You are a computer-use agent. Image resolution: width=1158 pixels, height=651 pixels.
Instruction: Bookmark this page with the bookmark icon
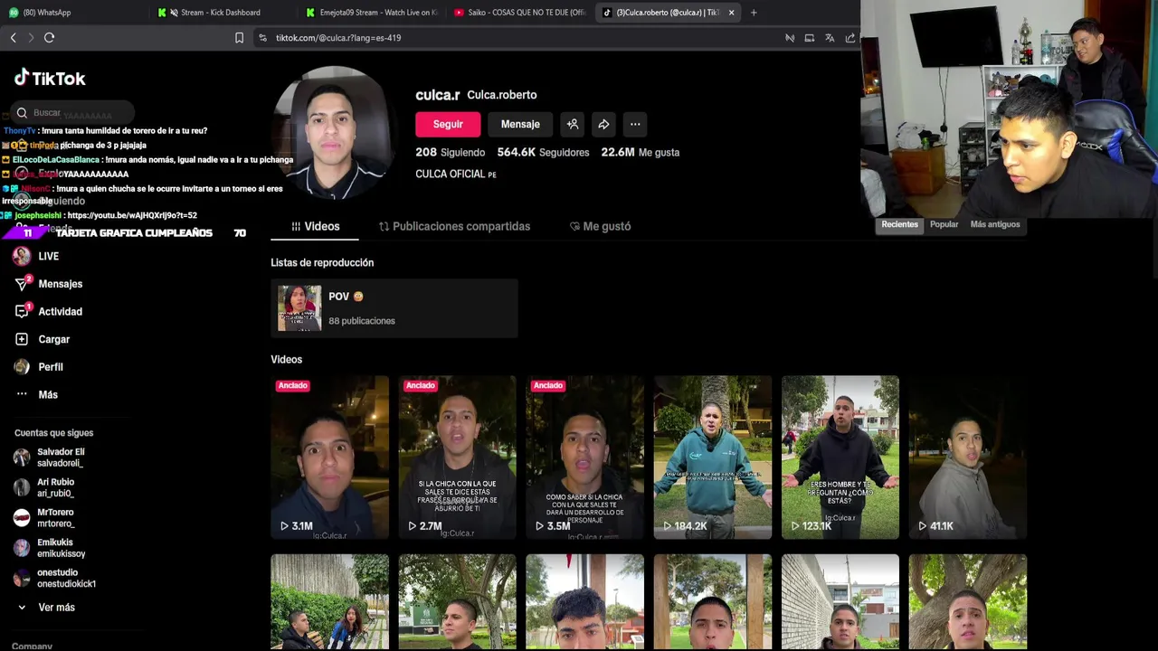pyautogui.click(x=239, y=38)
